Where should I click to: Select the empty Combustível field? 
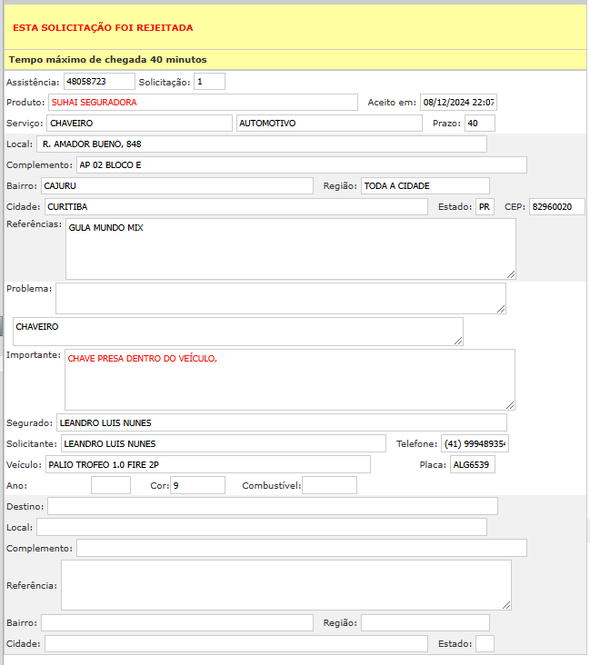[329, 485]
